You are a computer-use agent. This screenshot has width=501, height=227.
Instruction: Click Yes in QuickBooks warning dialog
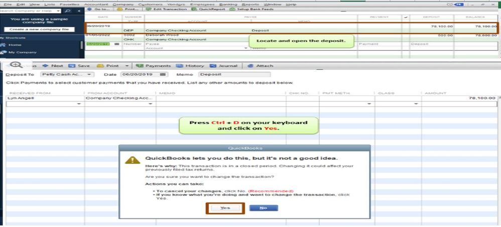point(225,208)
